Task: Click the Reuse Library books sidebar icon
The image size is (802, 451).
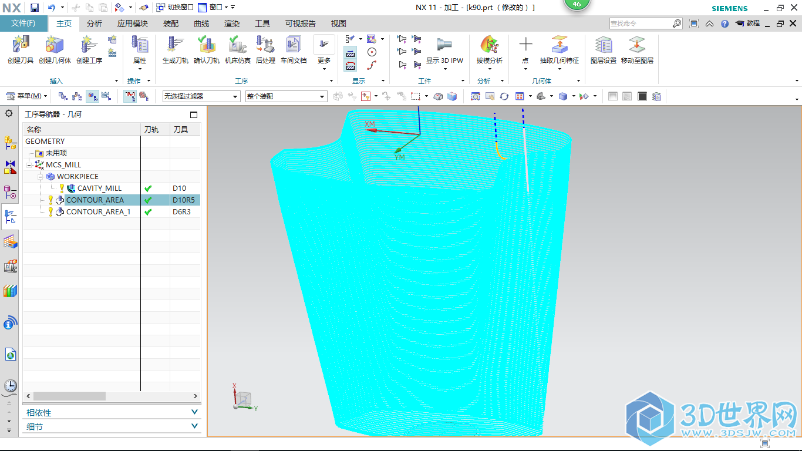Action: (x=10, y=291)
